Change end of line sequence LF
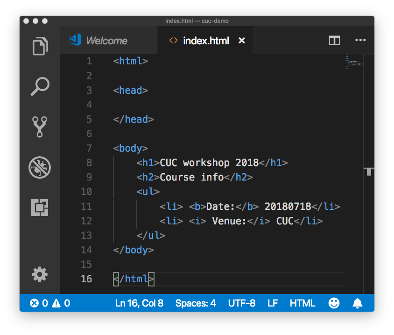Screen dimensions: 394x335 (x=273, y=303)
